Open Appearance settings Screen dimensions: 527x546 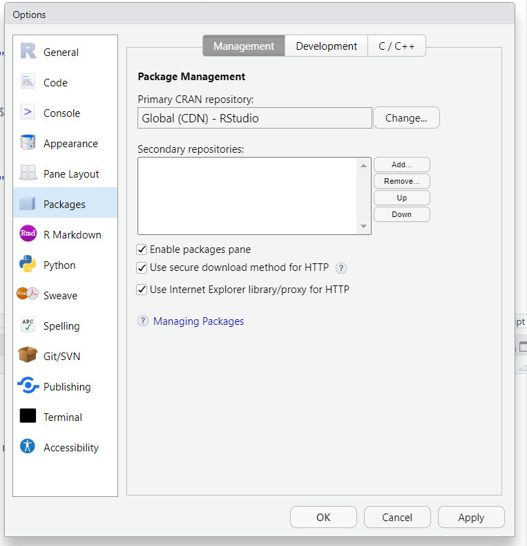[65, 144]
